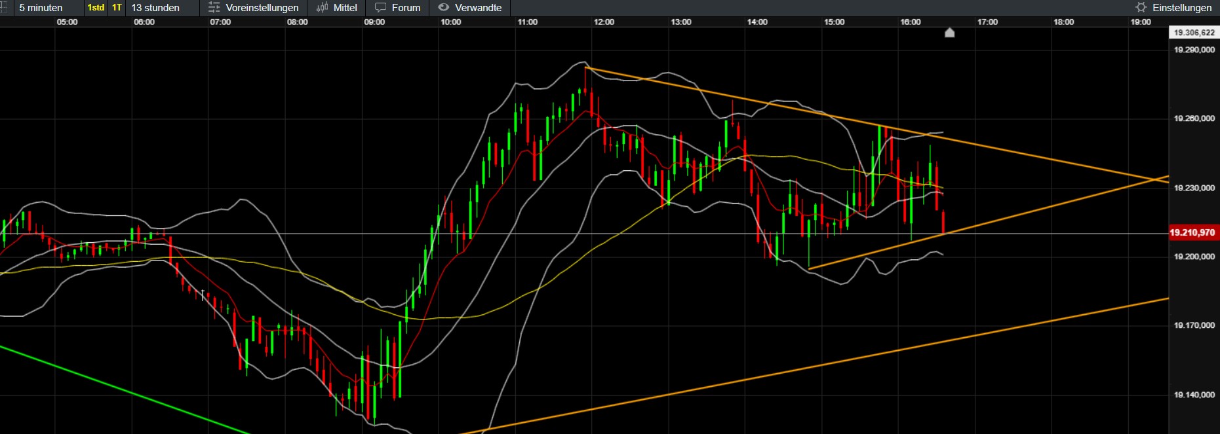Select the 1std timeframe shortcut
The width and height of the screenshot is (1220, 434).
pos(96,8)
